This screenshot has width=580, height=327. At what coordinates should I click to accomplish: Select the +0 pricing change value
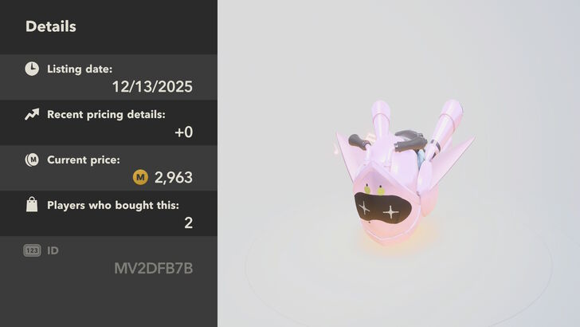[x=183, y=132]
